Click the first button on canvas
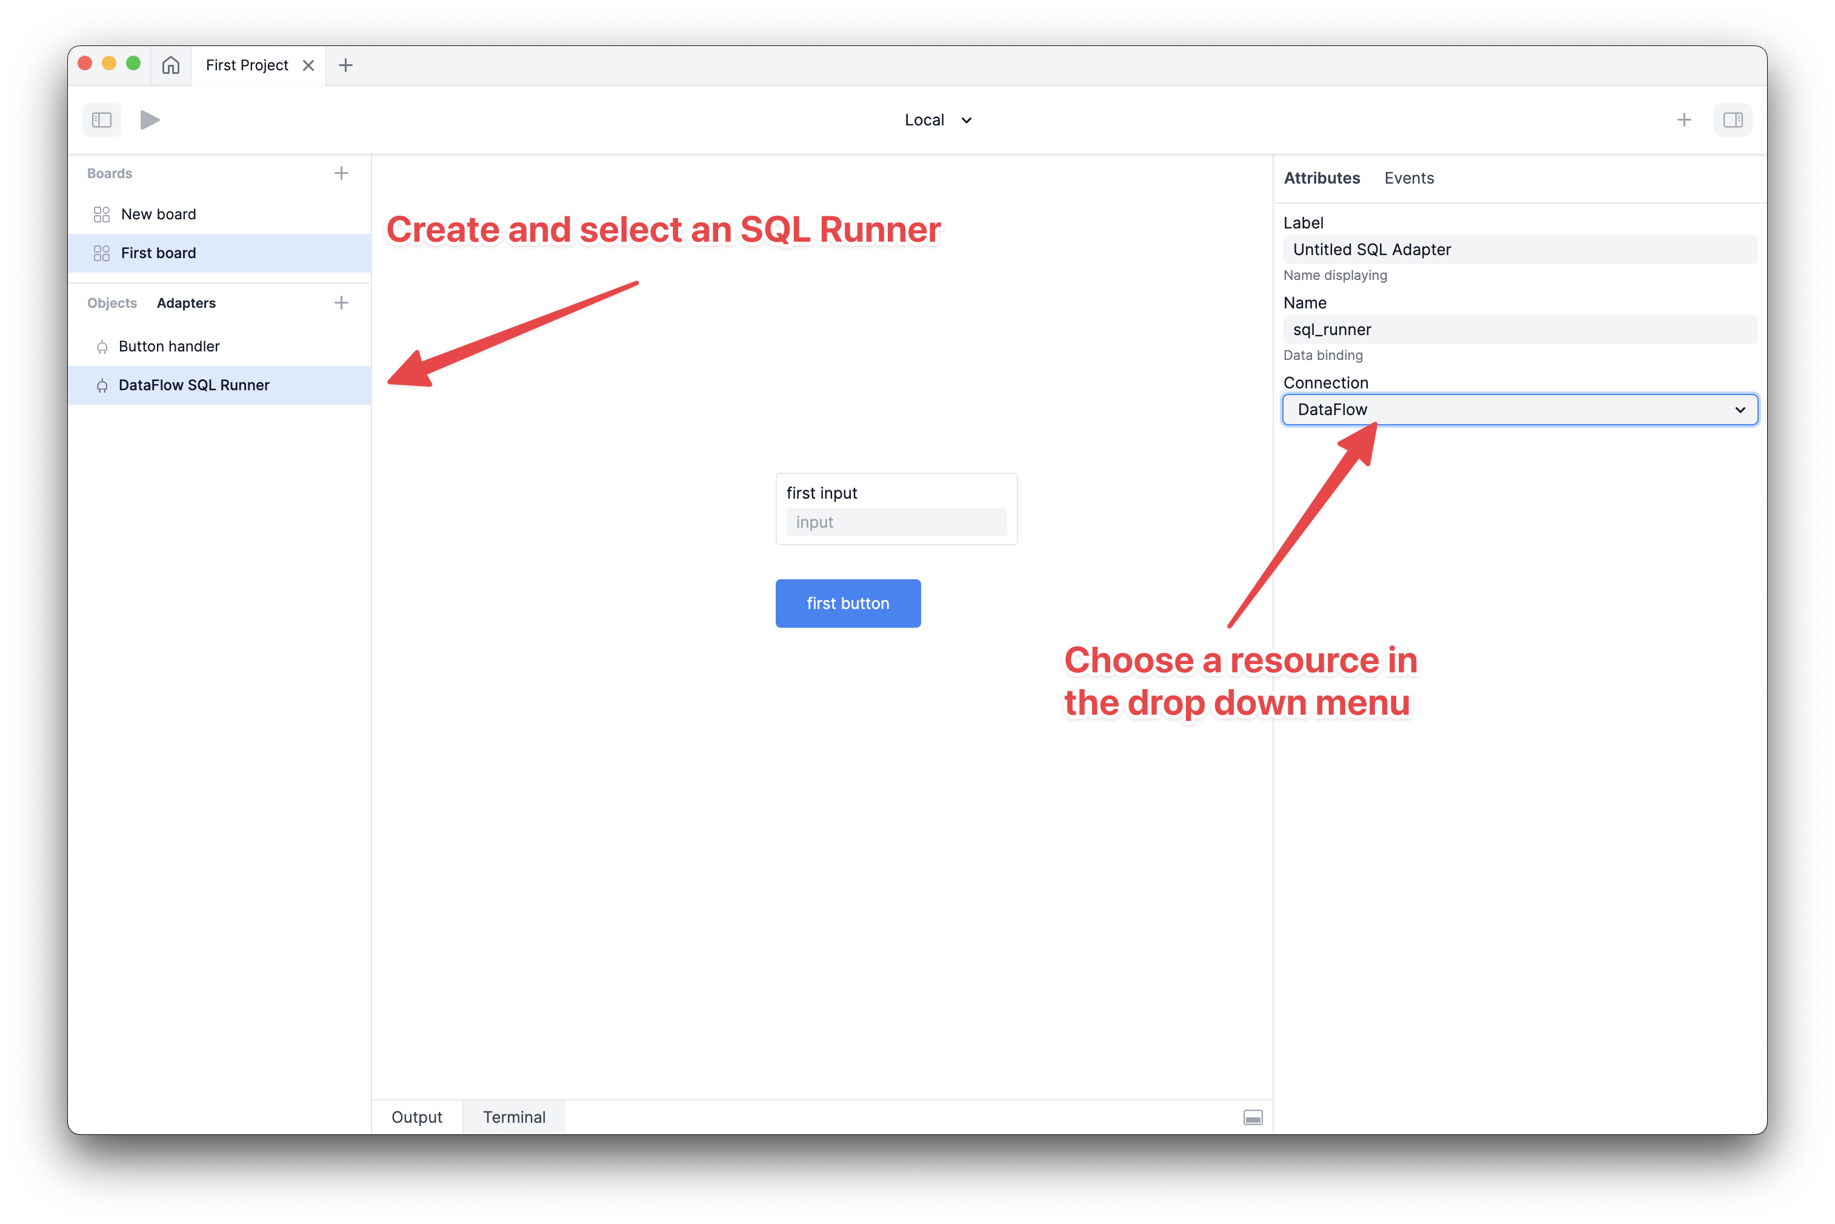 848,604
